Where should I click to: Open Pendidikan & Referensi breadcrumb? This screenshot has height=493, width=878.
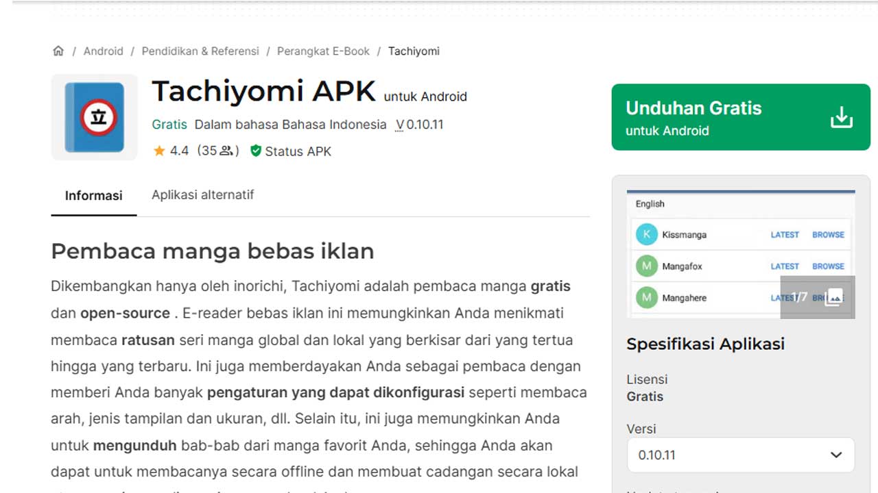tap(200, 51)
